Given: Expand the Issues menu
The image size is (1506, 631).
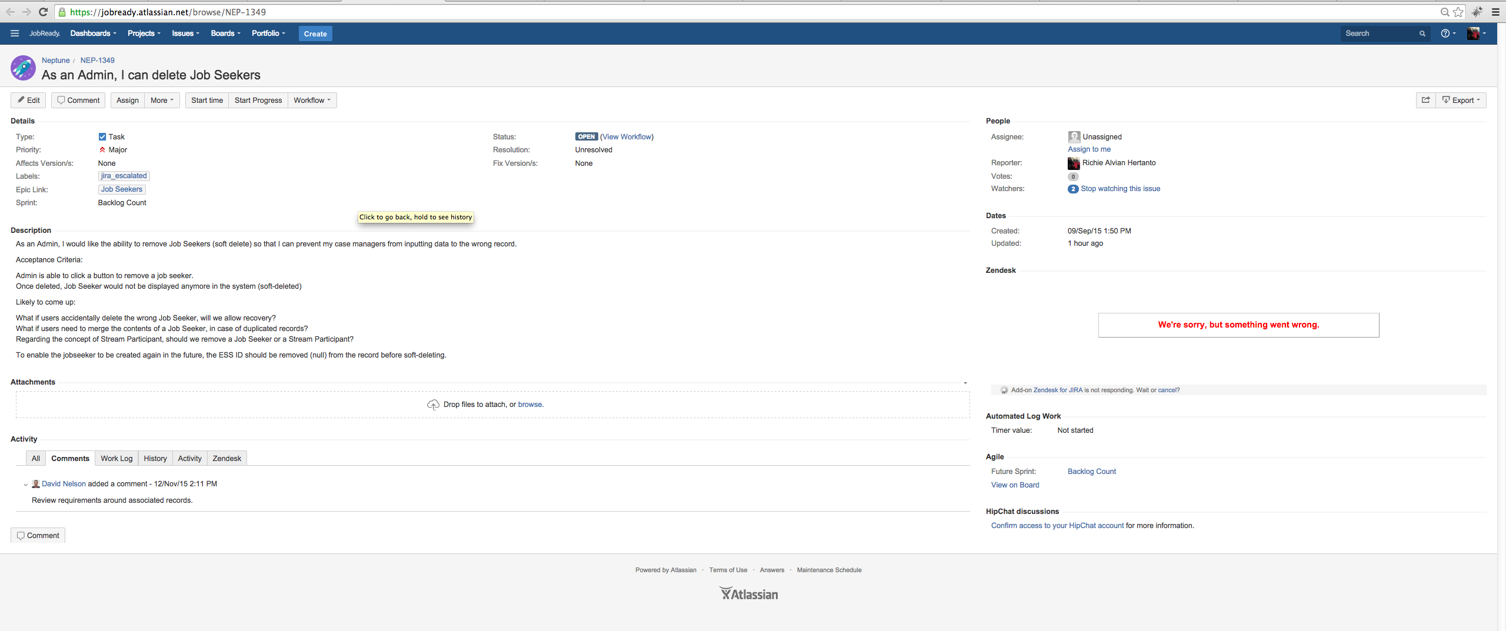Looking at the screenshot, I should pyautogui.click(x=186, y=34).
